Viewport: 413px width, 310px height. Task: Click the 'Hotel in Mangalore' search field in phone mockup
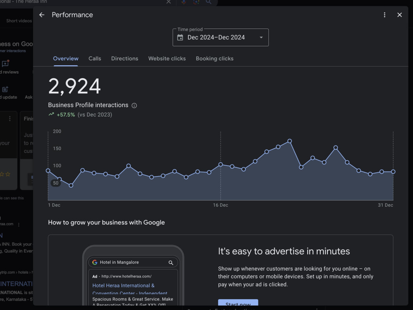pyautogui.click(x=133, y=262)
